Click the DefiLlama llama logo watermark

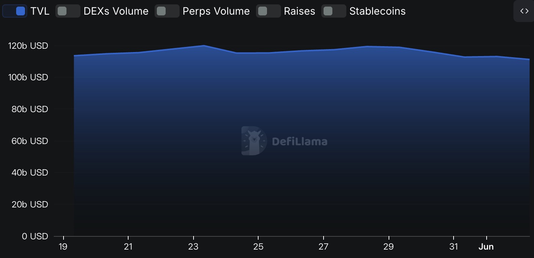(x=254, y=141)
